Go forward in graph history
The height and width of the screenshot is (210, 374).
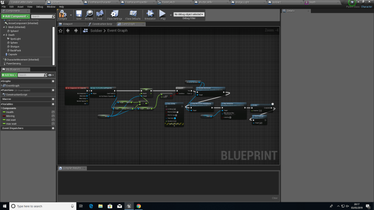76,31
